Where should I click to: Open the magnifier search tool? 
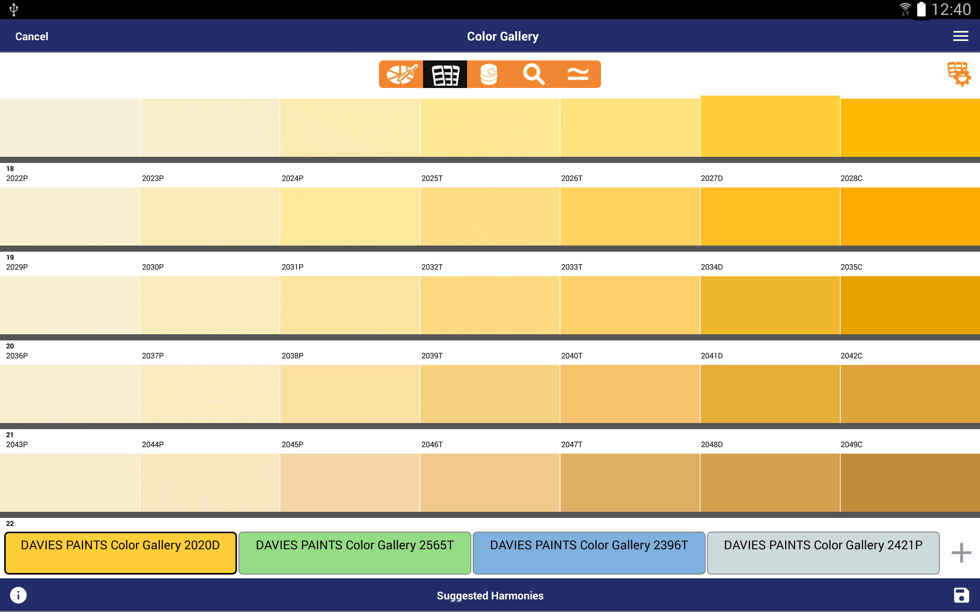tap(533, 74)
